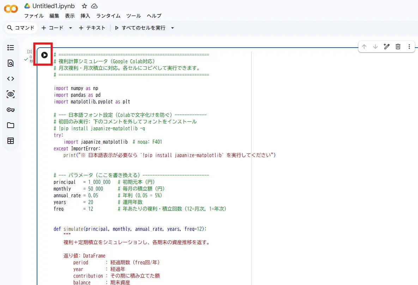Open the secrets key sidebar panel
Image resolution: width=418 pixels, height=285 pixels.
pyautogui.click(x=11, y=110)
